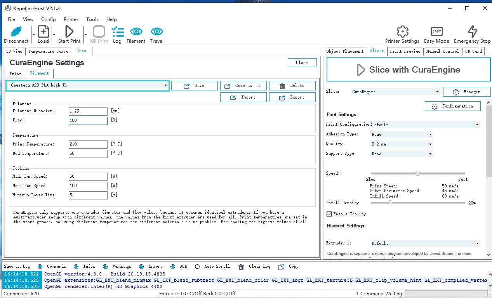The width and height of the screenshot is (492, 298).
Task: Open the Quality dropdown
Action: (430, 144)
